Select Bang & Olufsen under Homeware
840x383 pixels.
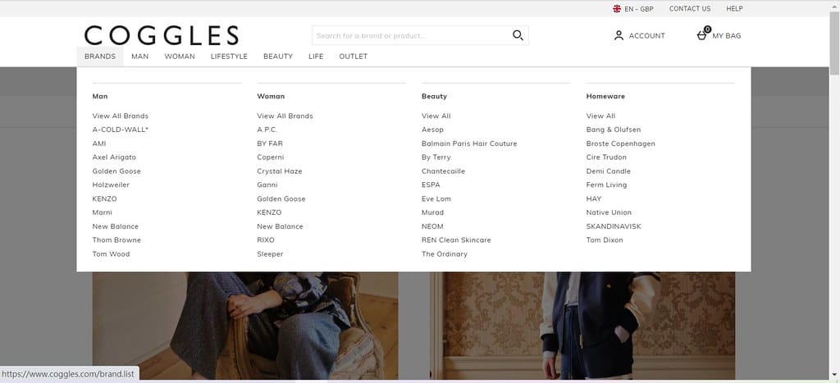coord(614,130)
